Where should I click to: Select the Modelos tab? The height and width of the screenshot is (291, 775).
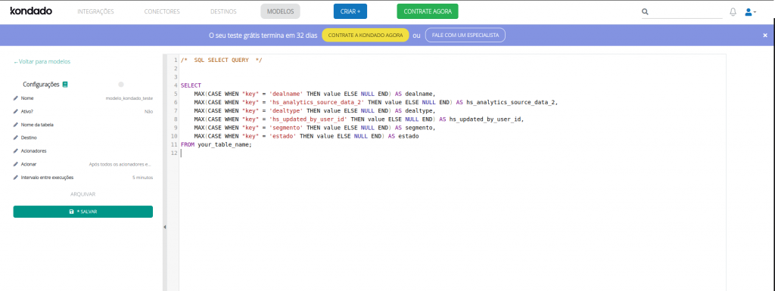280,11
